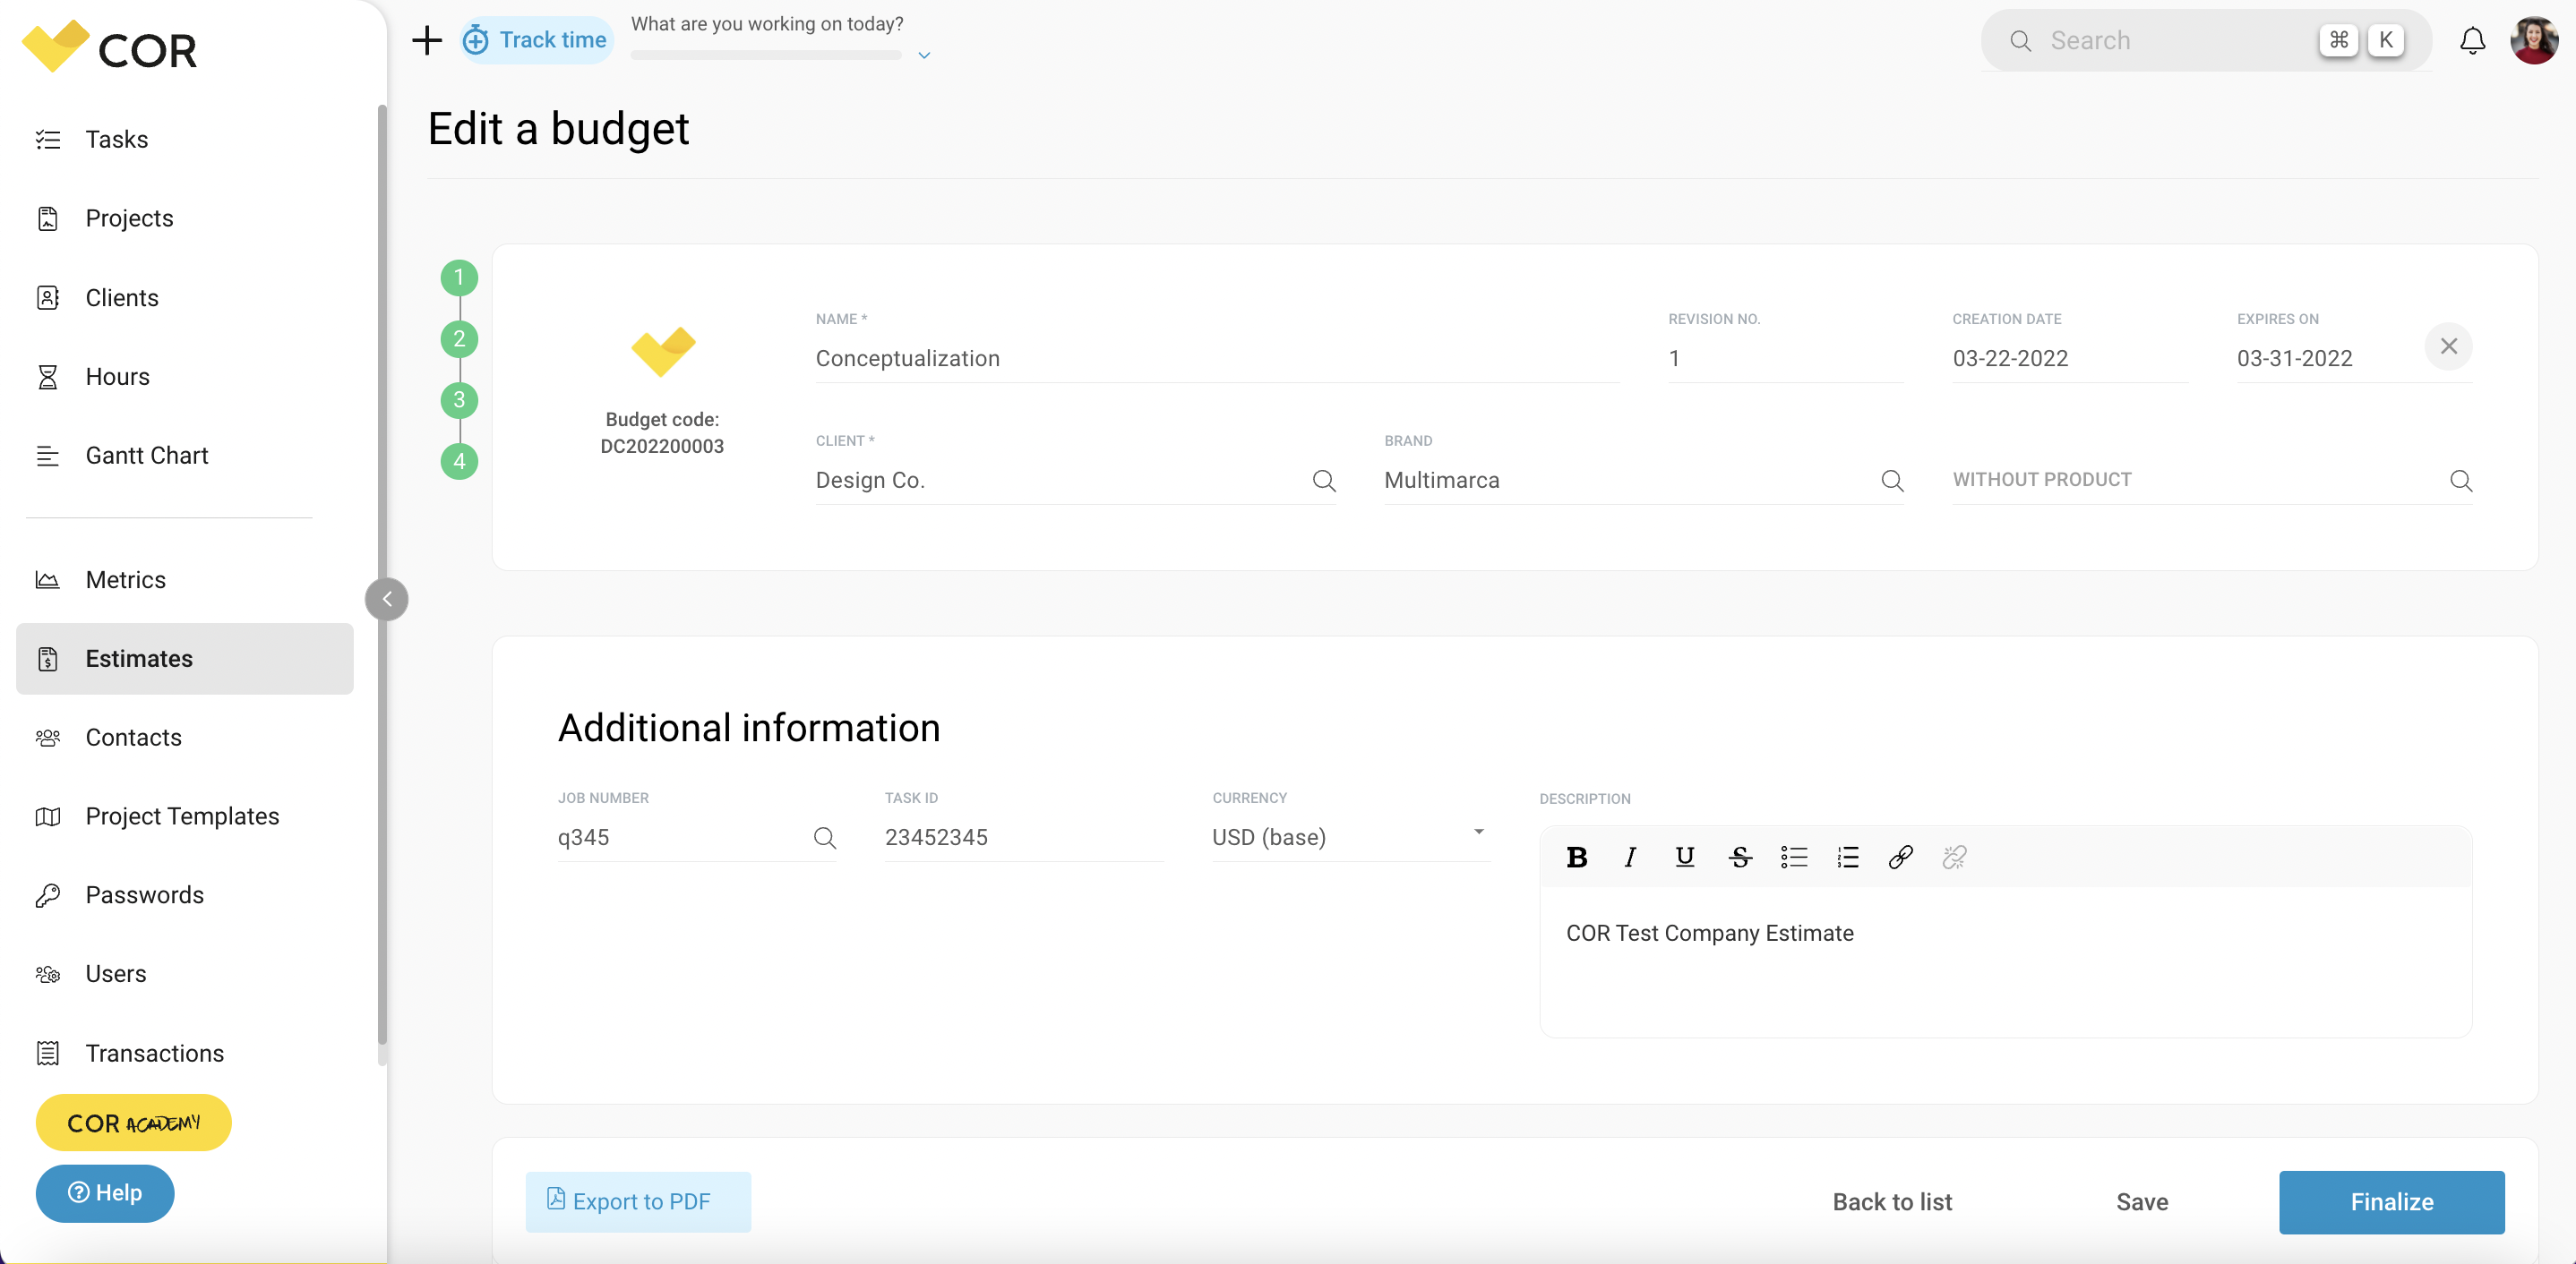Click Back to list
Screen dimensions: 2576x1264
pos(1892,1202)
